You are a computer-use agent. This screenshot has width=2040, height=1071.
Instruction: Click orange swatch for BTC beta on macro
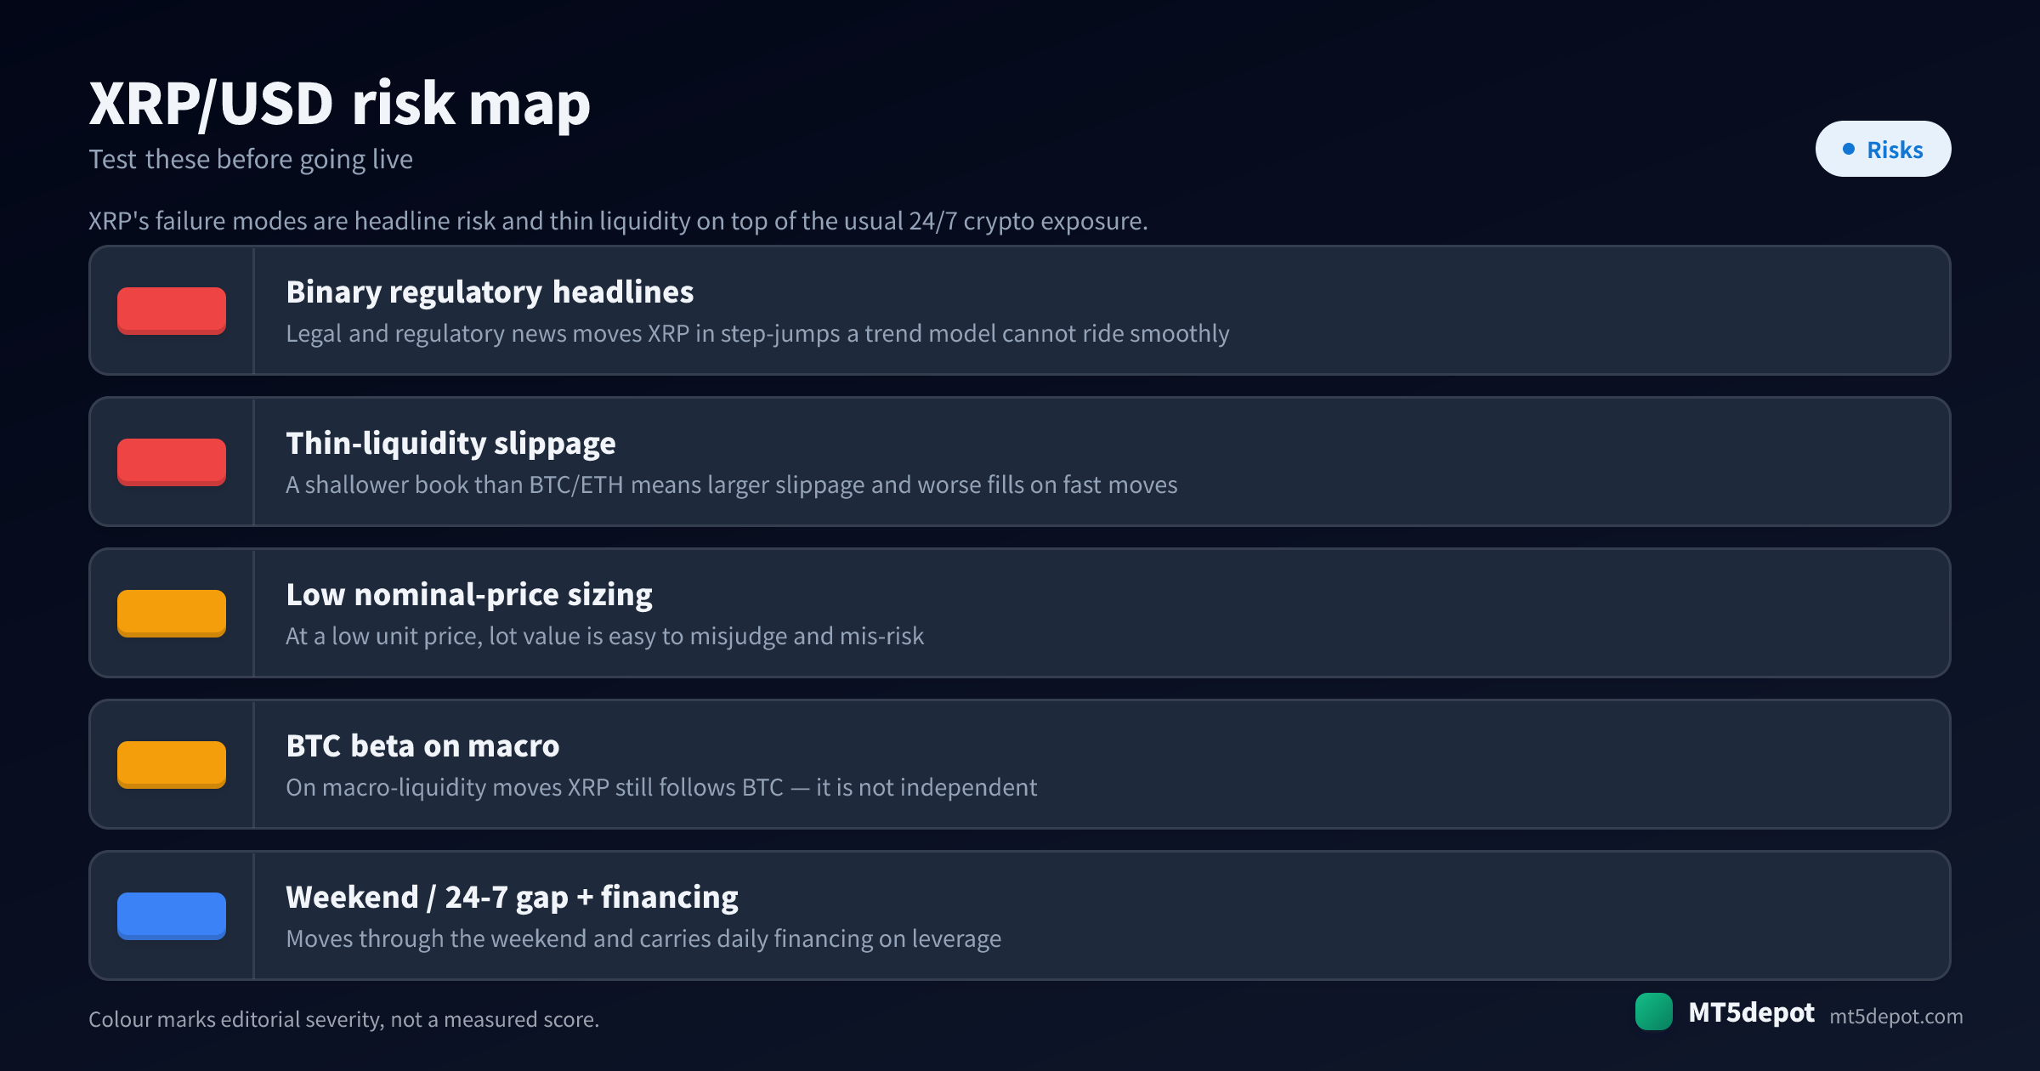click(172, 765)
